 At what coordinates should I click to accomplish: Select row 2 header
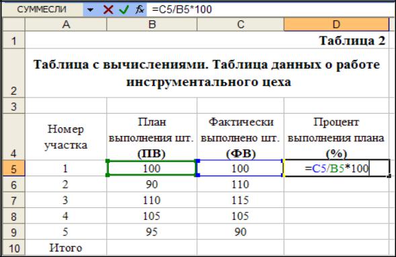(x=13, y=73)
